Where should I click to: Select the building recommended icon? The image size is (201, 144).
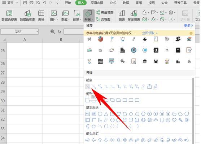pos(123,50)
